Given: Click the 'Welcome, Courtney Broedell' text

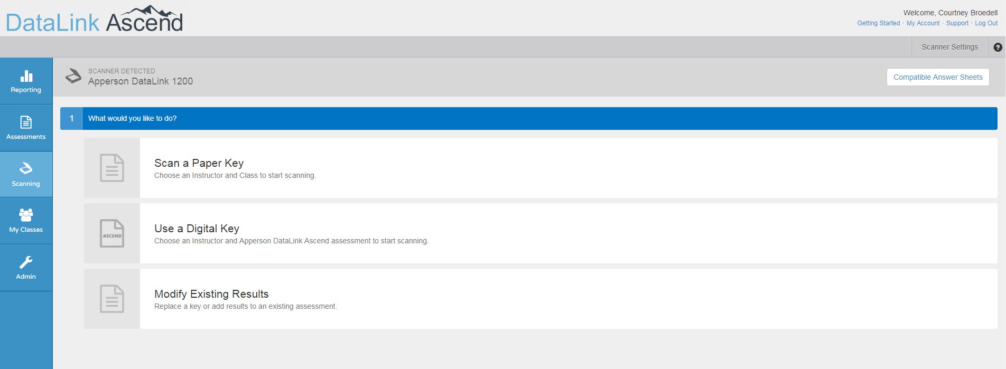Looking at the screenshot, I should point(951,13).
